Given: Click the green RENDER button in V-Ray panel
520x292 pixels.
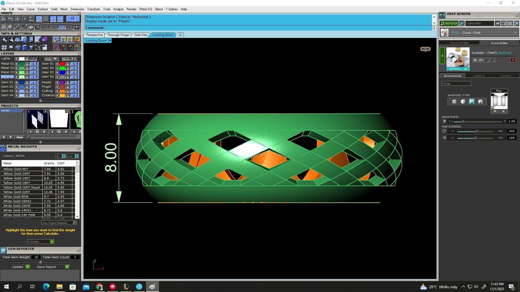Looking at the screenshot, I should coord(449,24).
